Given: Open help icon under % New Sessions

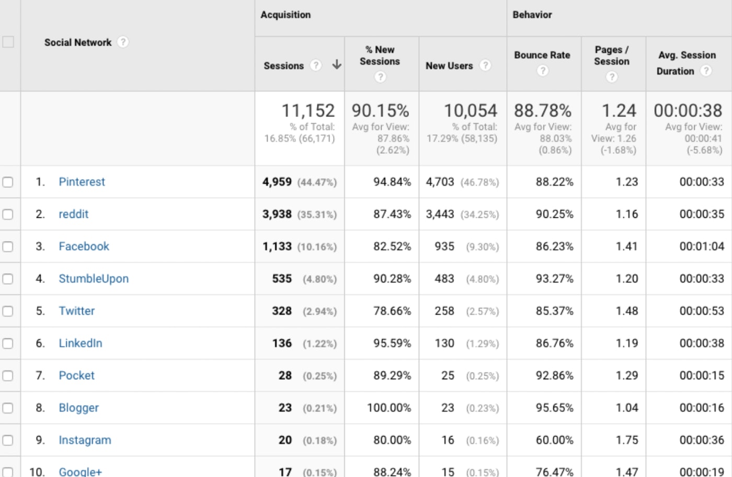Looking at the screenshot, I should tap(380, 77).
